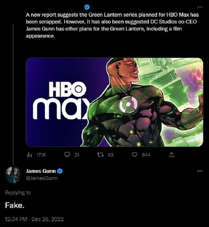Open more options on James Gunn's reply
This screenshot has width=209, height=227.
[x=200, y=171]
